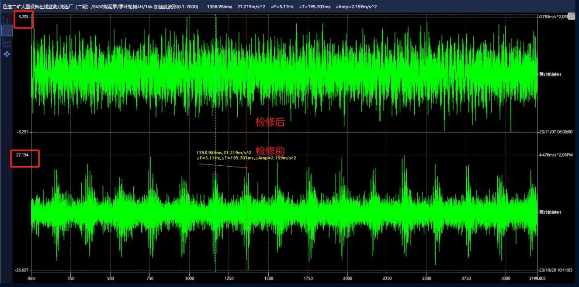Click the 0.783m/s^2 upper waveform label
Image resolution: width=579 pixels, height=287 pixels.
point(553,17)
